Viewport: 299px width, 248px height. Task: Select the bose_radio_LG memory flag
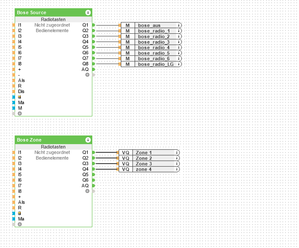click(151, 64)
